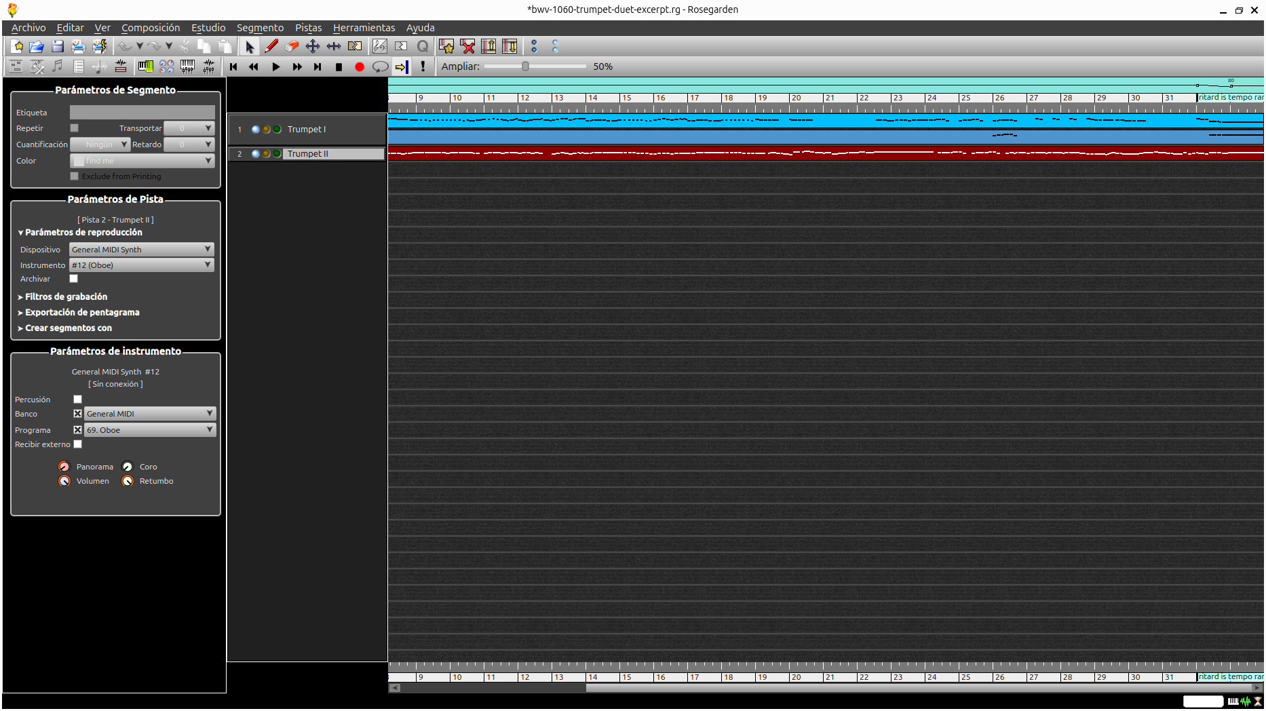Open the Programa dropdown showing 69. Oboe
1266x711 pixels.
click(x=149, y=430)
